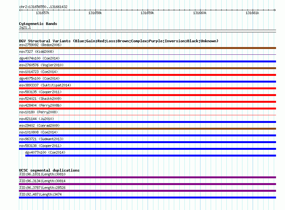Select blue bar under nsv583138

point(147,149)
